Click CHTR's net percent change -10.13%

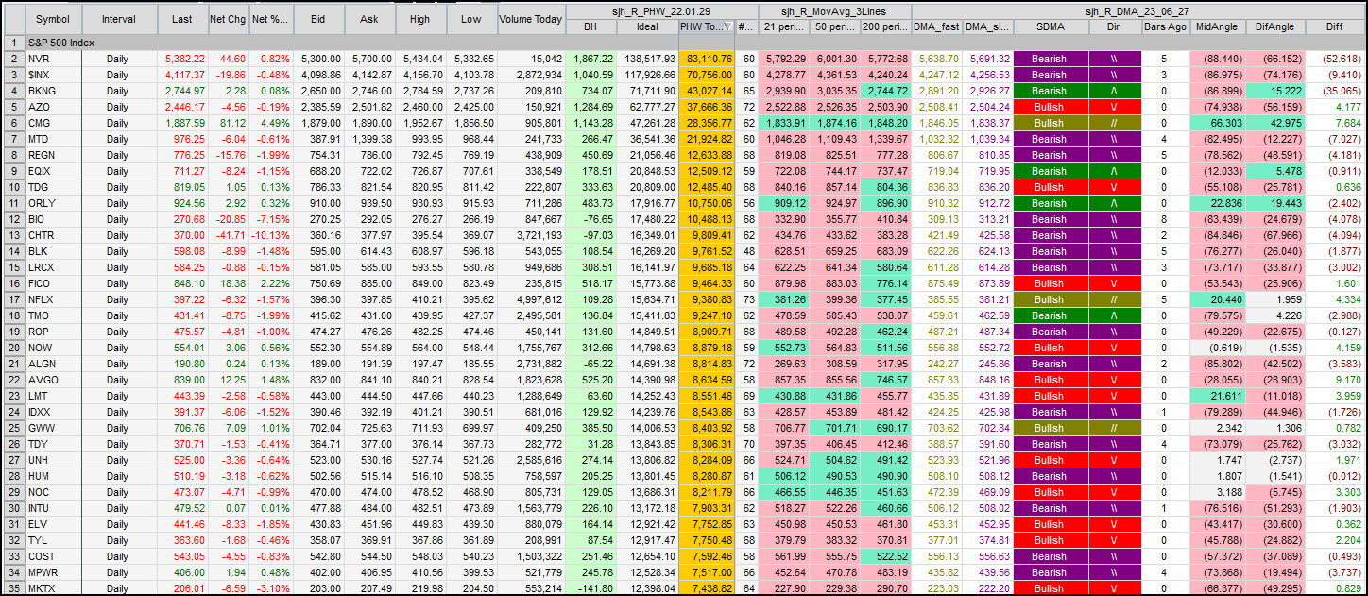pyautogui.click(x=269, y=235)
